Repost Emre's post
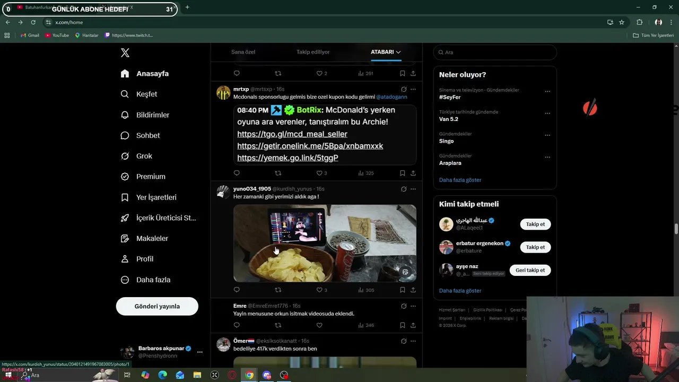 (278, 325)
